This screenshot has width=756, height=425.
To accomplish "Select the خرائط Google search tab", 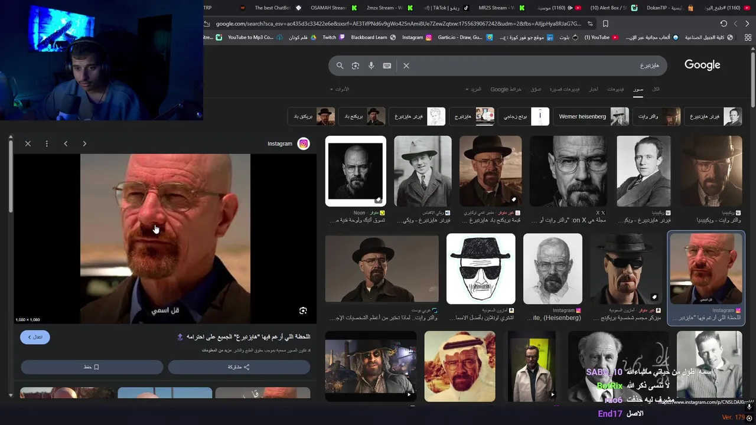I will click(x=506, y=89).
